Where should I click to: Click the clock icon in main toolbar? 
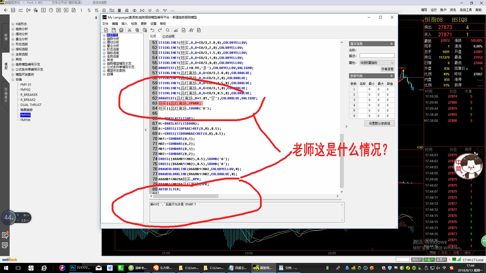coord(51,10)
